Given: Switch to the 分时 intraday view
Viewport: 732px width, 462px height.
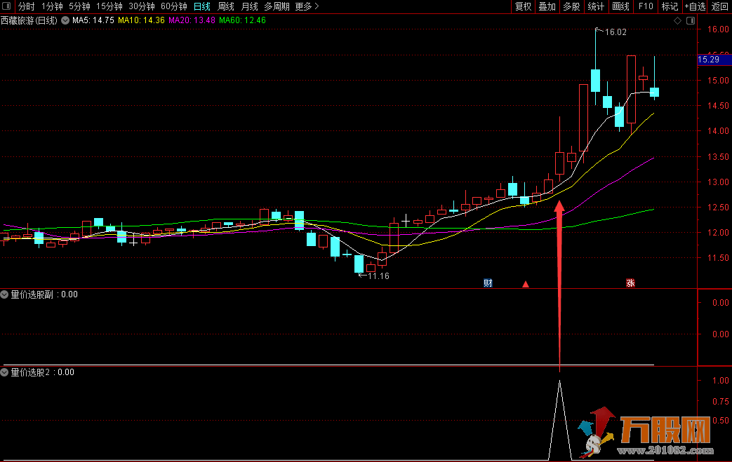Looking at the screenshot, I should click(27, 6).
